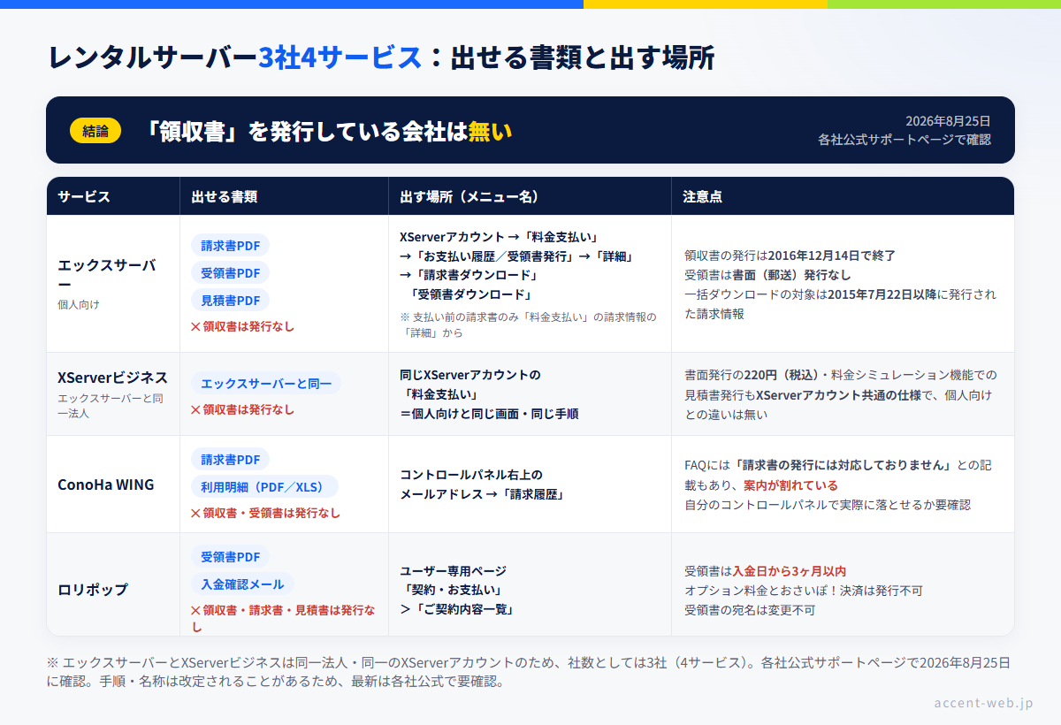Click エックスサーバーと同一法人 under XServerビジネス
1061x725 pixels.
[111, 406]
